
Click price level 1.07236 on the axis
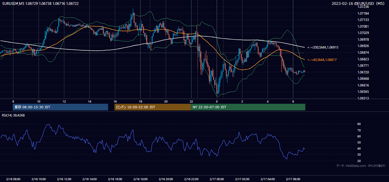363,7
